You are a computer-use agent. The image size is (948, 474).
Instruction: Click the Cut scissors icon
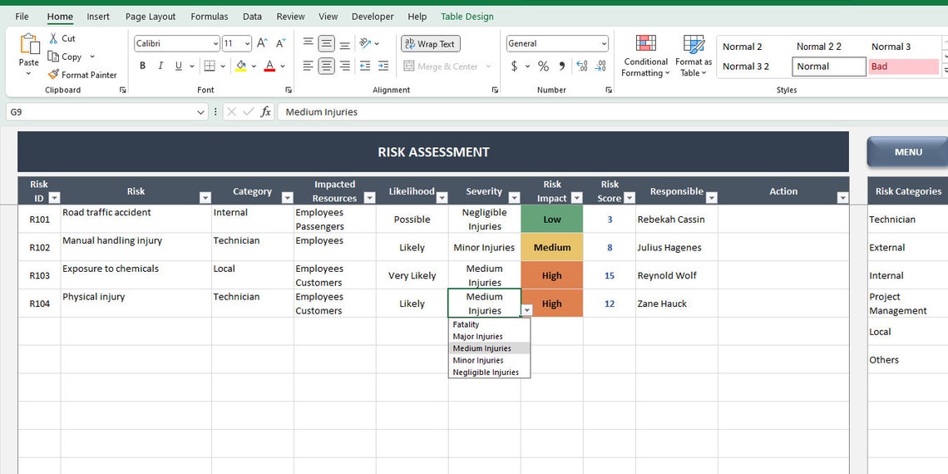click(x=54, y=38)
